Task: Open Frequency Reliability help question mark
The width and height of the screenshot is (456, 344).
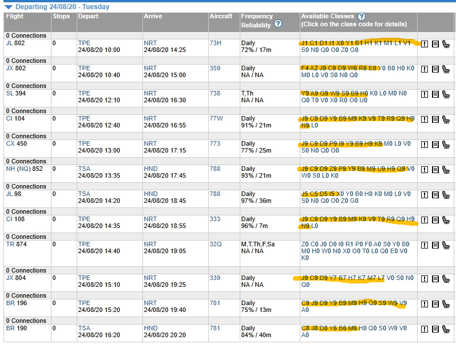Action: coord(278,24)
